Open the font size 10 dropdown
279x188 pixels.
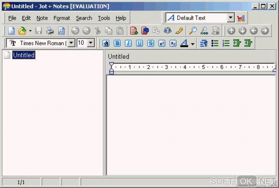91,43
